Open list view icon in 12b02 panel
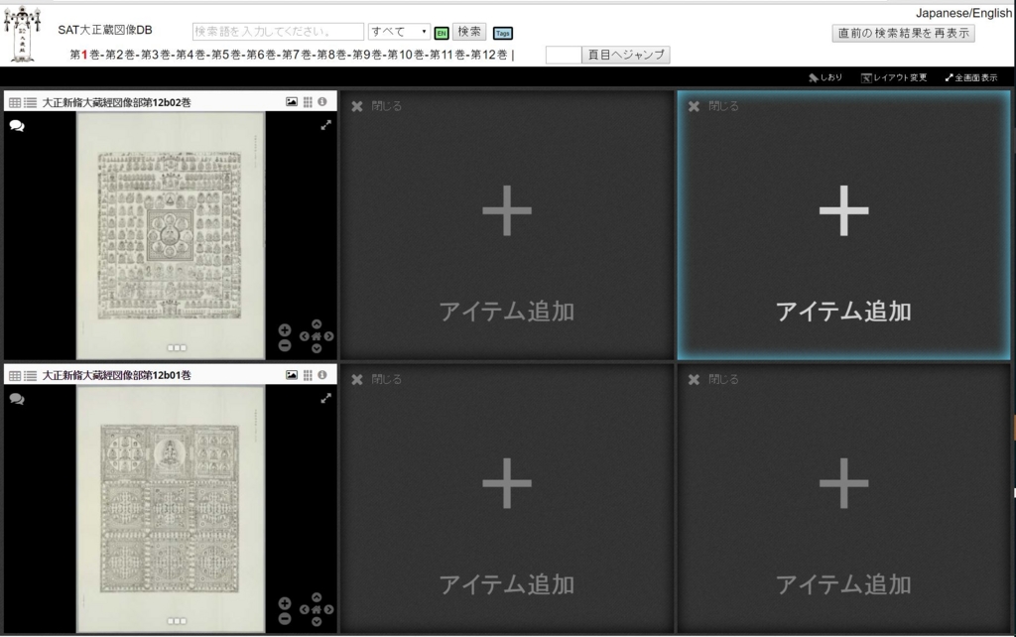 pos(31,102)
